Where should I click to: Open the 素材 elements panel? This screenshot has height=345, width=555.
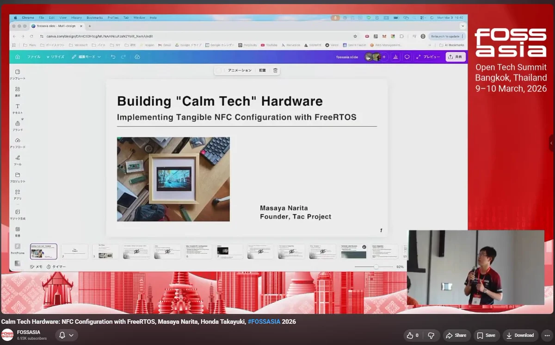coord(18,91)
